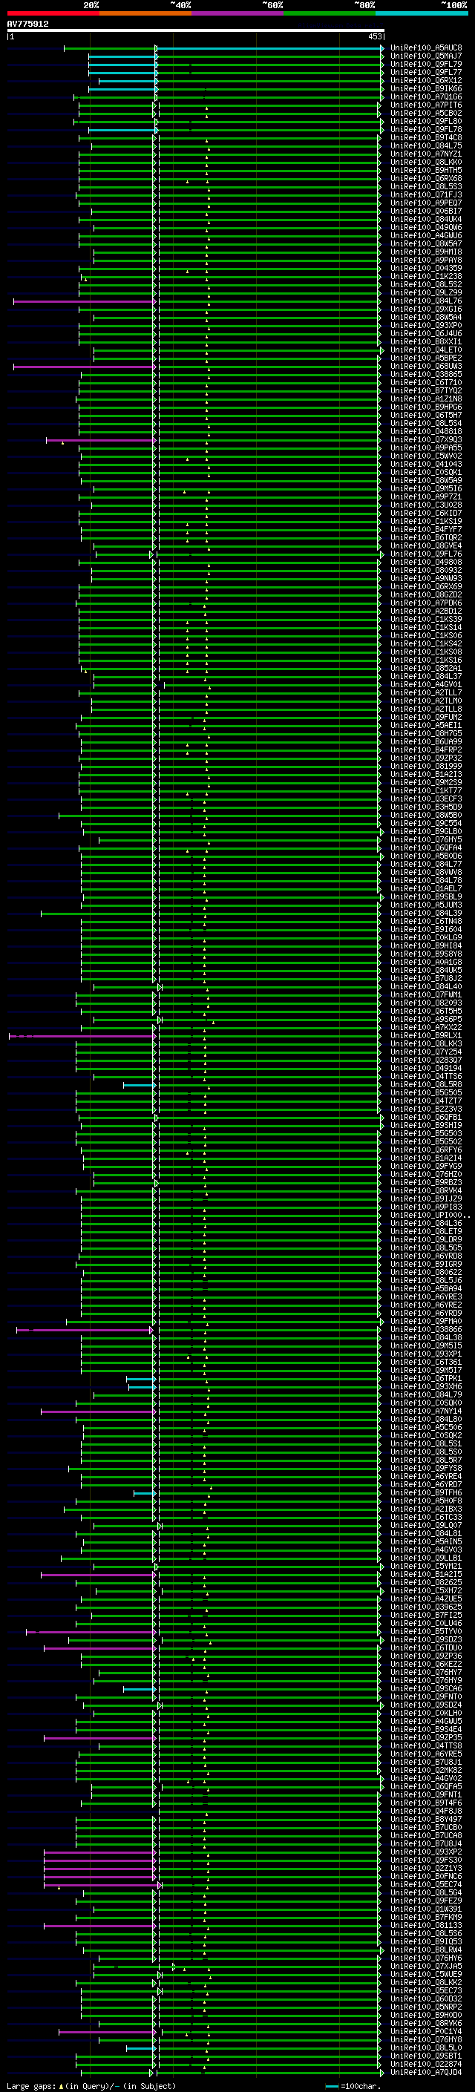Select the UniRef100_O82093 label

[x=425, y=1003]
